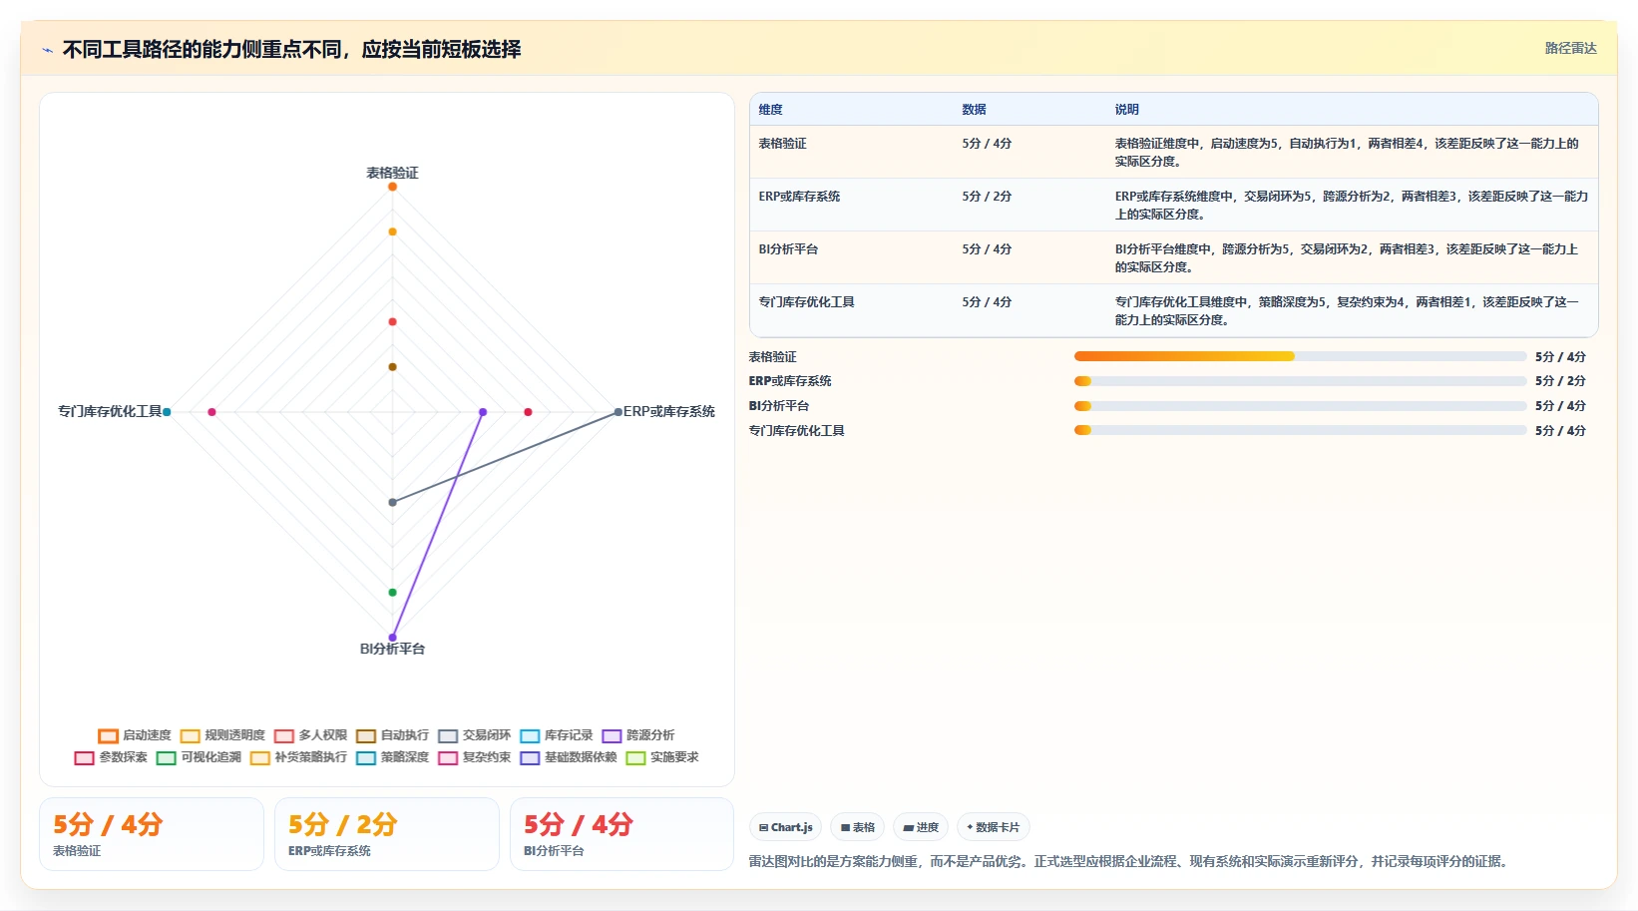
Task: Toggle the 规则透明度 legend series
Action: coord(222,735)
